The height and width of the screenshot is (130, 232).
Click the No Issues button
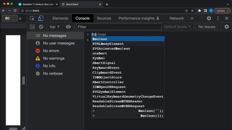click(207, 27)
